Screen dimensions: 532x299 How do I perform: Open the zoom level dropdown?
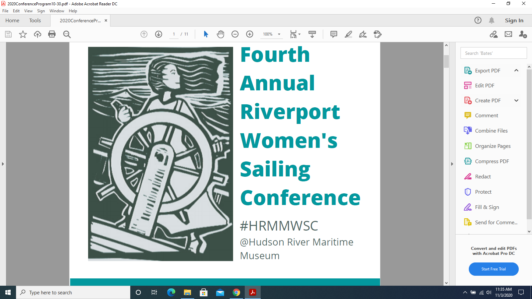279,34
